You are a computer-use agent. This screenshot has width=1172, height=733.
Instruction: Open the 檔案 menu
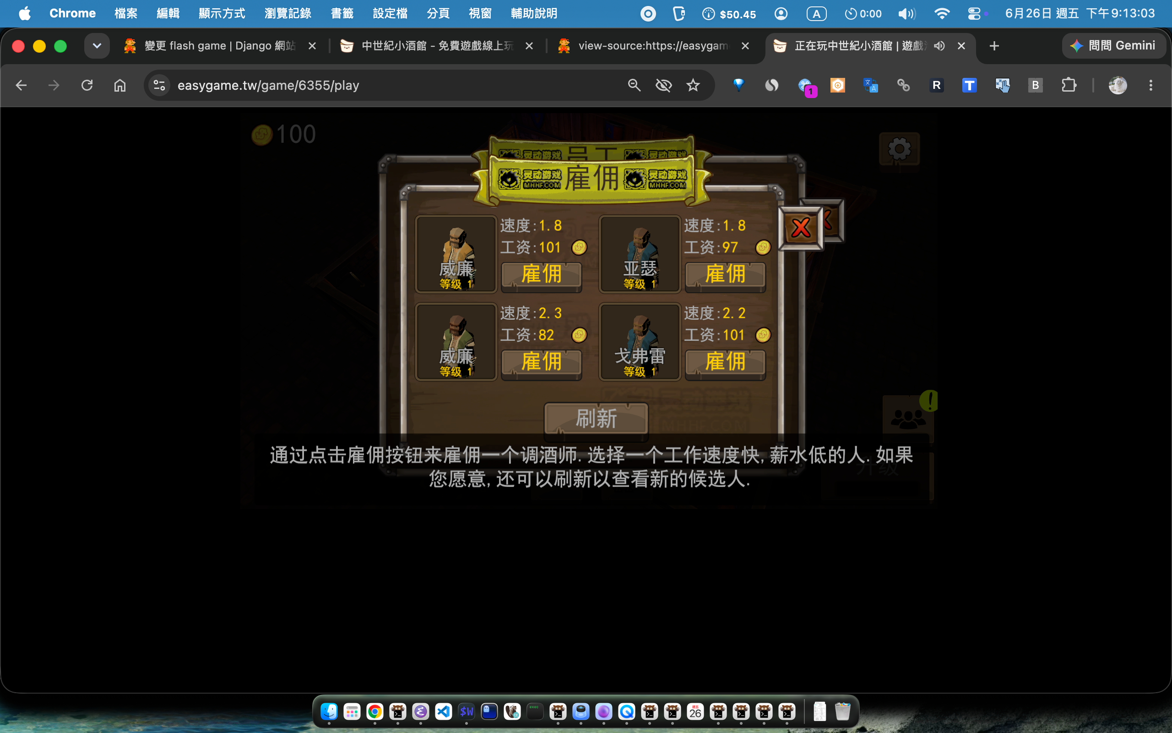point(126,14)
